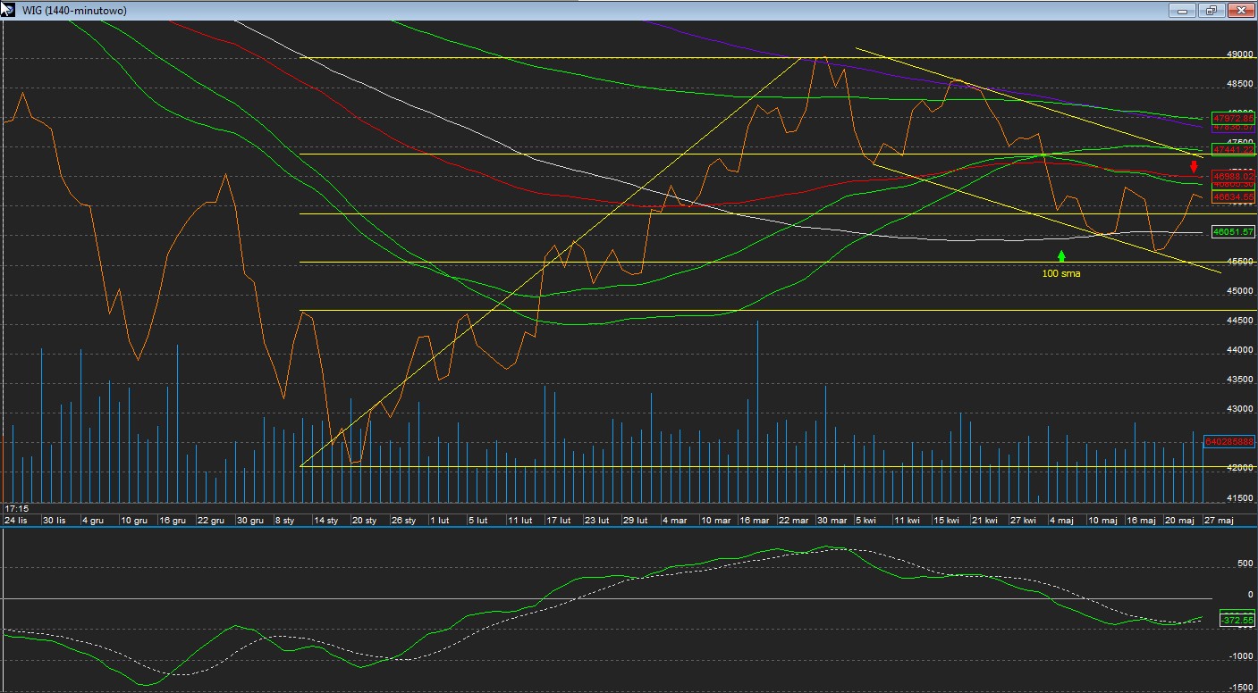
Task: Click the red down arrow marker
Action: 1194,166
